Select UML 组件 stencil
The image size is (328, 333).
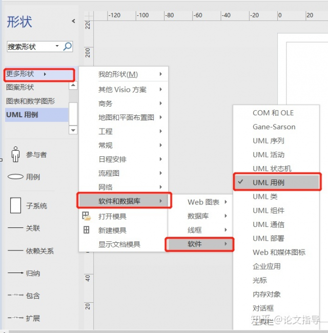pyautogui.click(x=276, y=211)
